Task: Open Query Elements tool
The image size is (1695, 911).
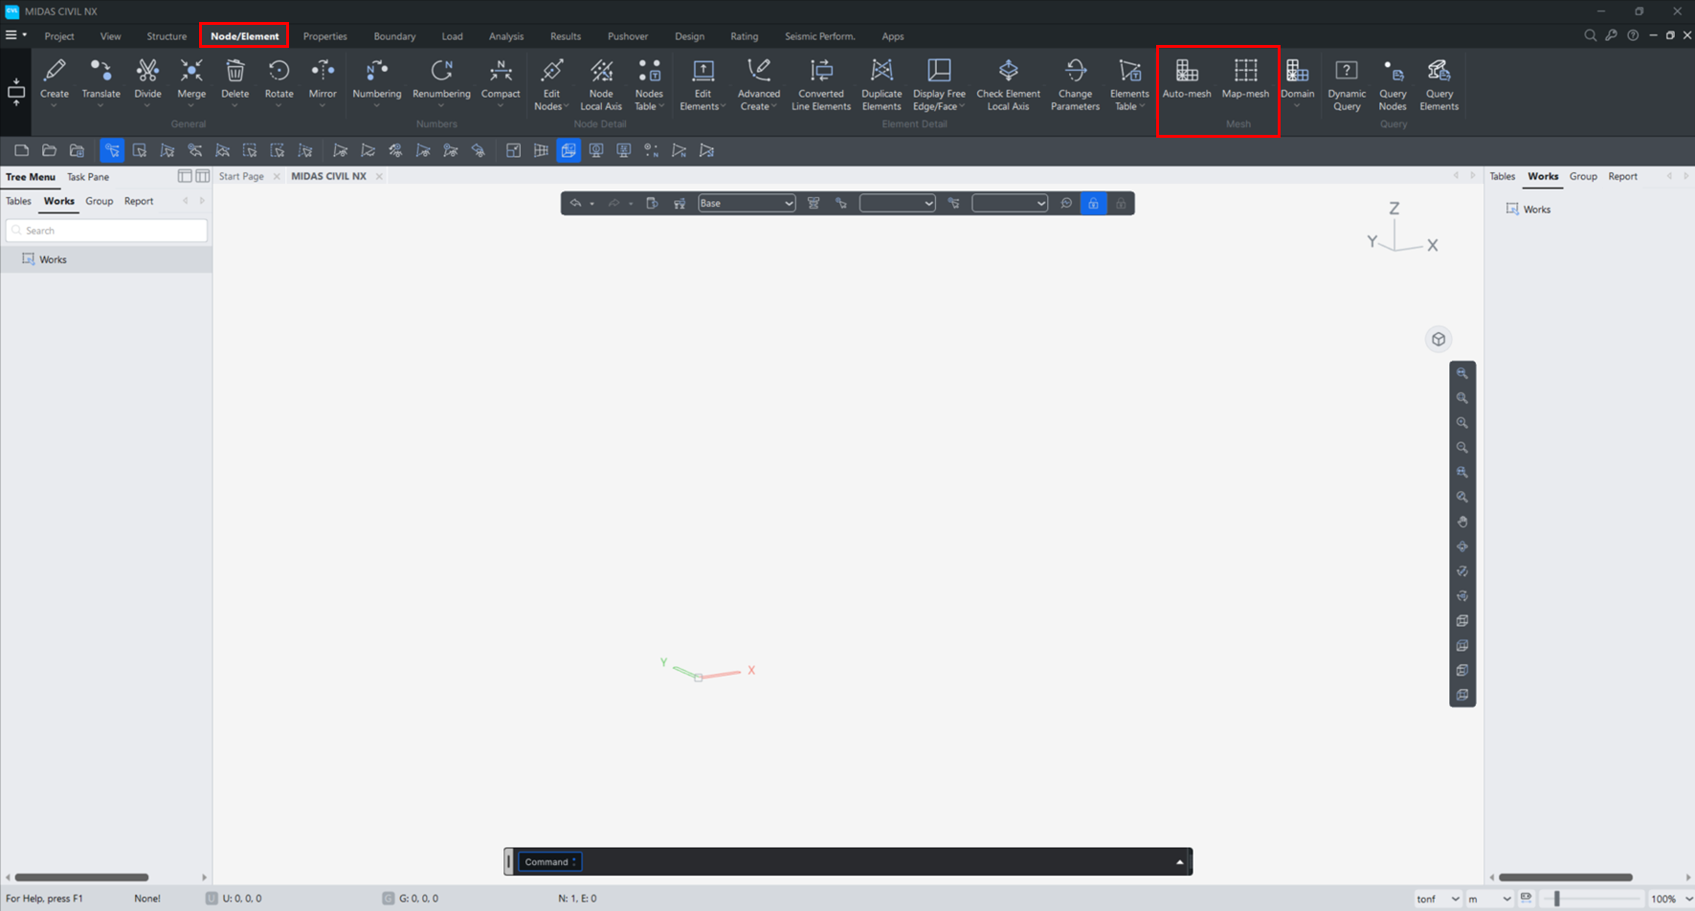Action: coord(1439,84)
